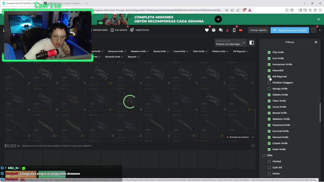The height and width of the screenshot is (182, 324).
Task: Open the Leo AI sparkle icon
Action: click(x=310, y=10)
